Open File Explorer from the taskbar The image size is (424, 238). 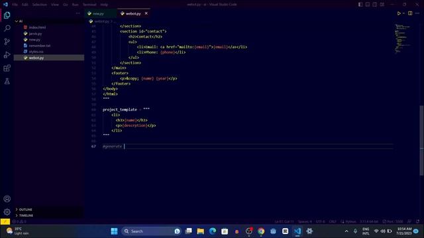(x=200, y=231)
